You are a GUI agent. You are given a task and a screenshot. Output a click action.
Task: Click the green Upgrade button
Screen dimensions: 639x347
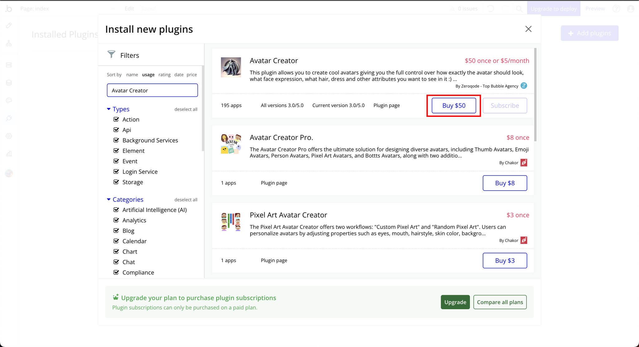pyautogui.click(x=455, y=302)
